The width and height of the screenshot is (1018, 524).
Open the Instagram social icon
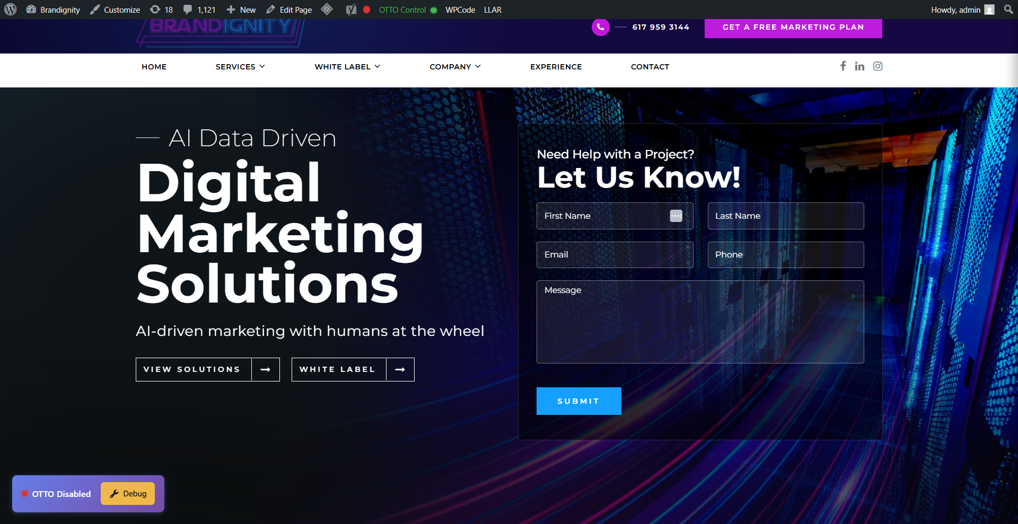[878, 66]
